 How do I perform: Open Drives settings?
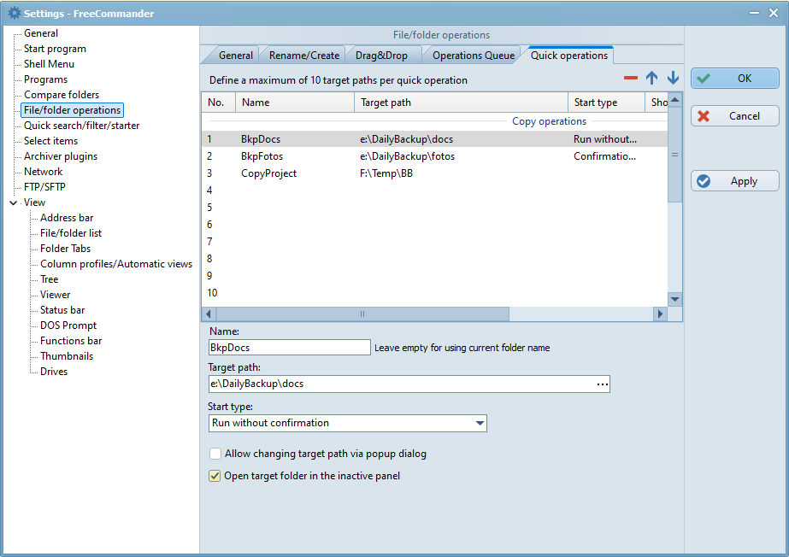(x=54, y=372)
